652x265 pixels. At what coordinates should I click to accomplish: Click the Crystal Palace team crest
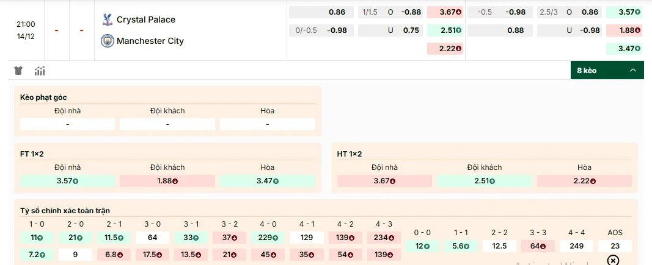click(x=108, y=19)
